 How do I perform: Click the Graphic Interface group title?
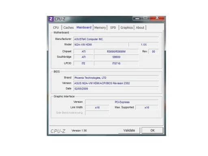(x=64, y=96)
